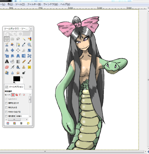Viewport: 149px width, 154px height.
Task: Select the Text tool
Action: 7,62
